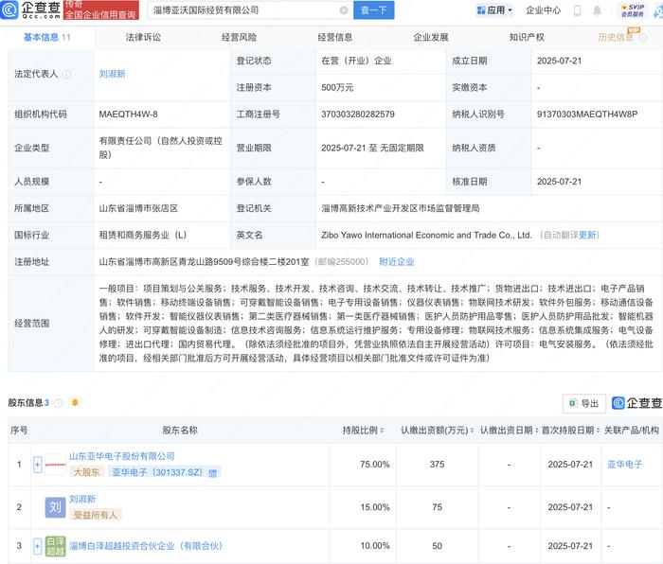This screenshot has height=564, width=663.
Task: Open 淄博白泽超越投资合伙企业（有限合伙）link
Action: [146, 546]
